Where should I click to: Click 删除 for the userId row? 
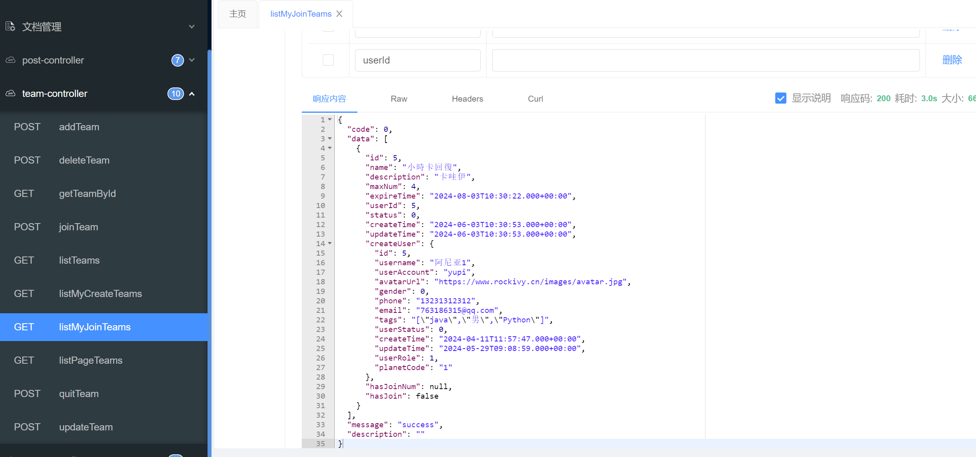point(952,60)
